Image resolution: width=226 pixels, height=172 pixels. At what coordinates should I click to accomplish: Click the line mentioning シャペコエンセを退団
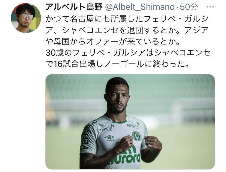tap(127, 30)
